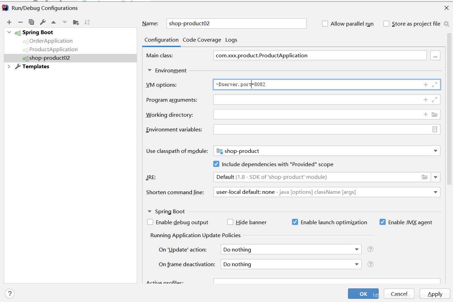Open Store as project file settings gear
This screenshot has height=302, width=453.
point(446,24)
